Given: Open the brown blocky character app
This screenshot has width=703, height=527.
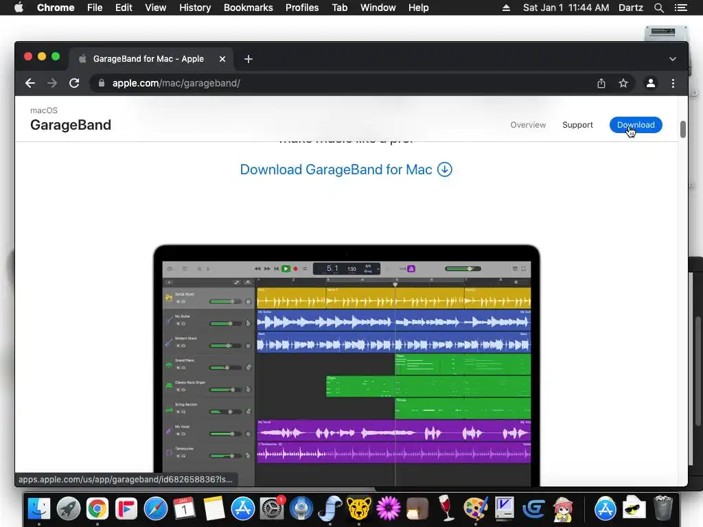Looking at the screenshot, I should (x=417, y=508).
